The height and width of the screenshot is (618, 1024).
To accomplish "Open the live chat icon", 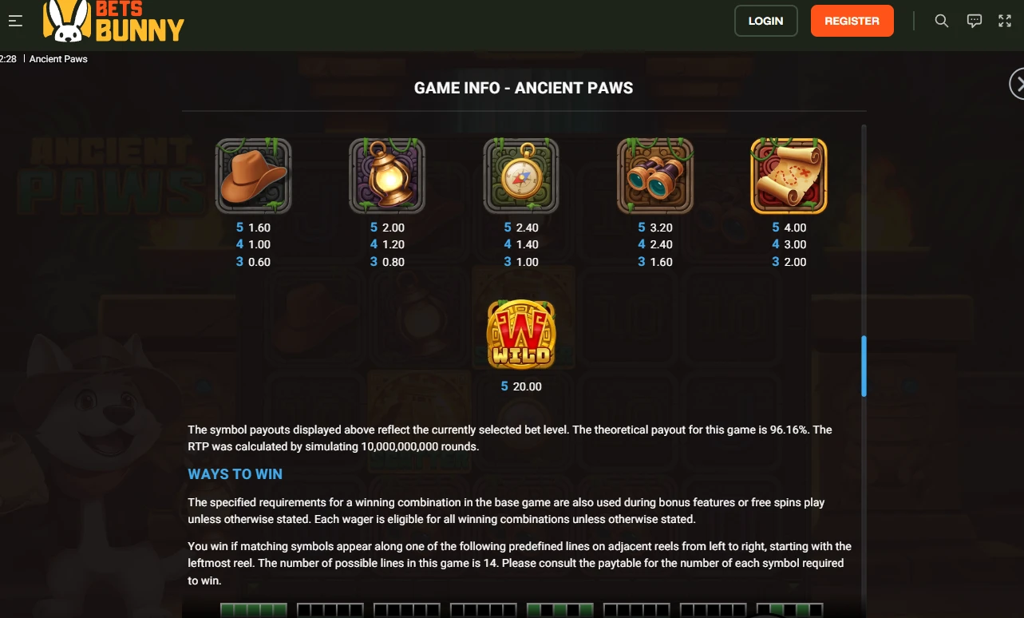I will point(974,21).
